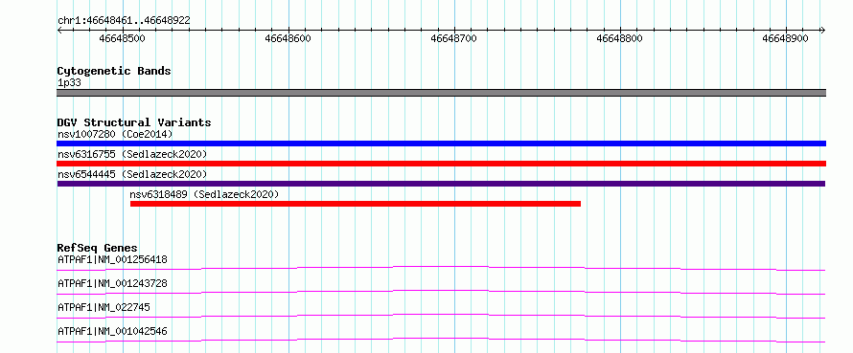Viewport: 853px width, 353px height.
Task: Click the 46648500 ruler tick label
Action: click(x=123, y=39)
